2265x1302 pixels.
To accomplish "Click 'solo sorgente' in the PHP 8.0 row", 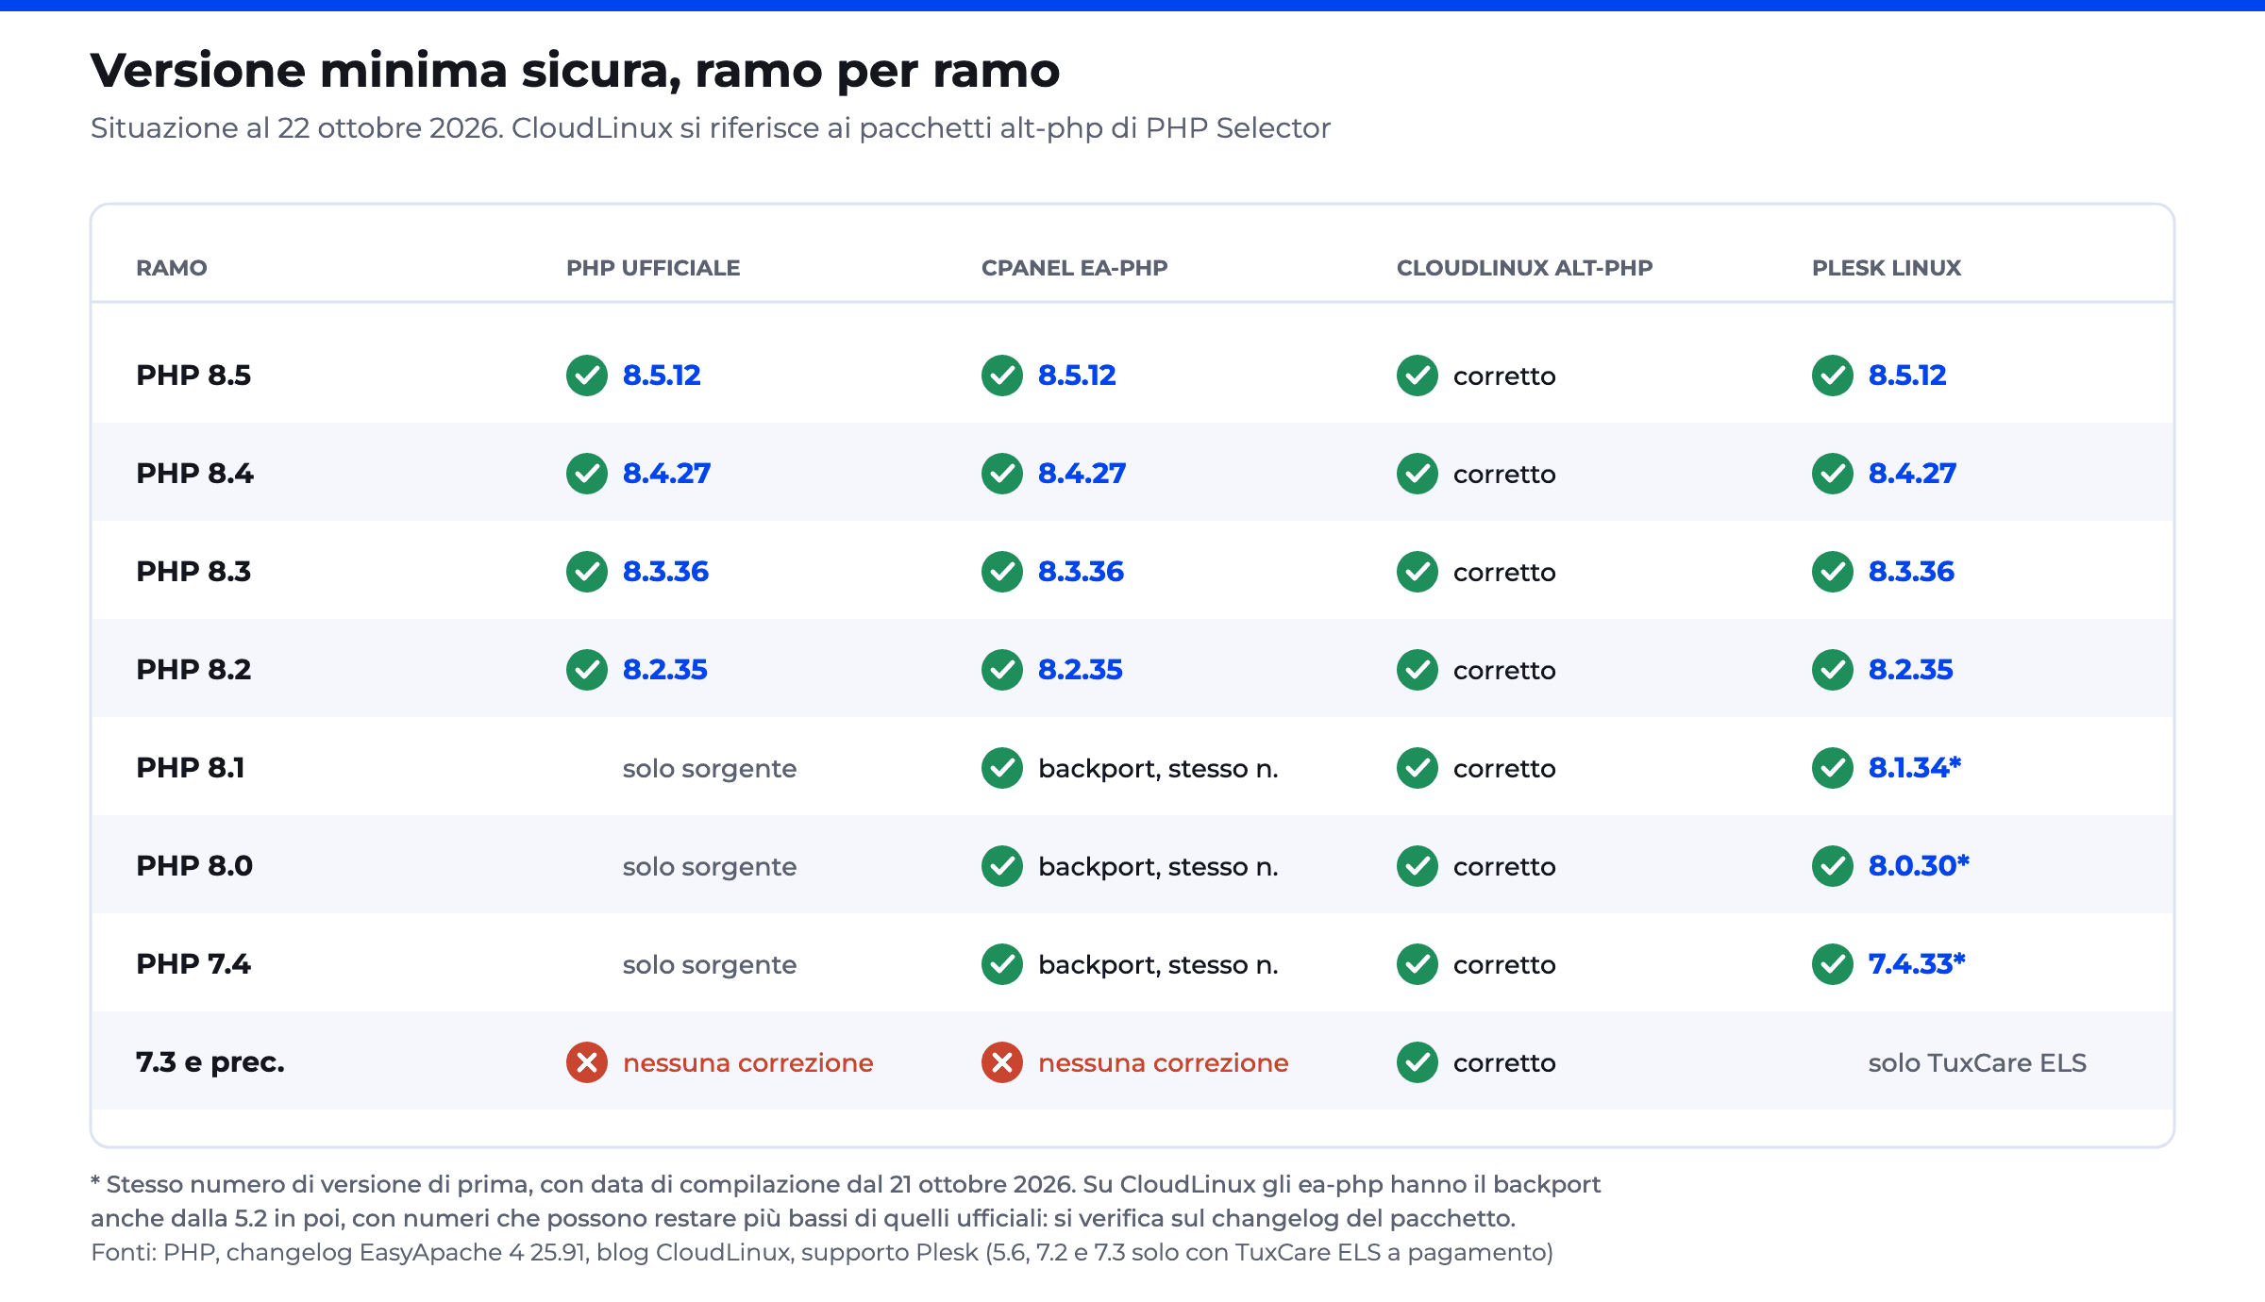I will point(710,866).
